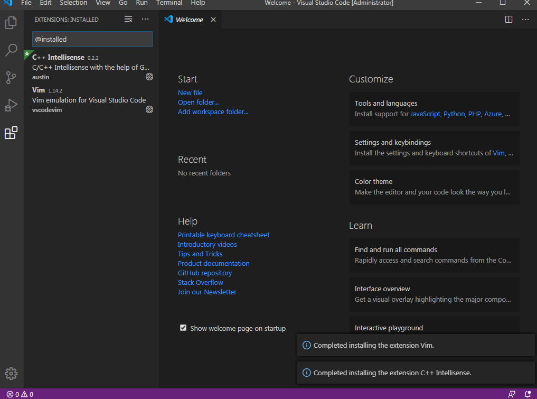
Task: Open Extensions panel more actions menu
Action: point(145,19)
